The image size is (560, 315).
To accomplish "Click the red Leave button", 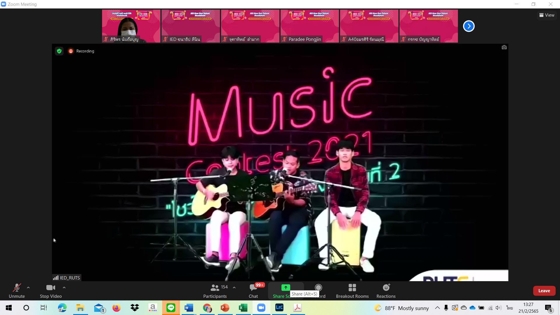I will pyautogui.click(x=544, y=291).
